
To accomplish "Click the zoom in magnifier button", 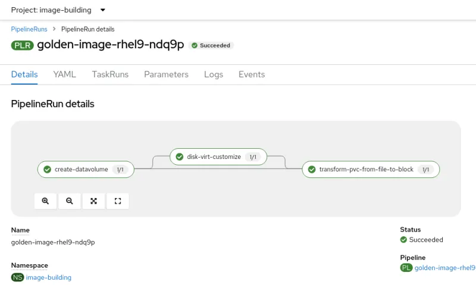I will [46, 201].
